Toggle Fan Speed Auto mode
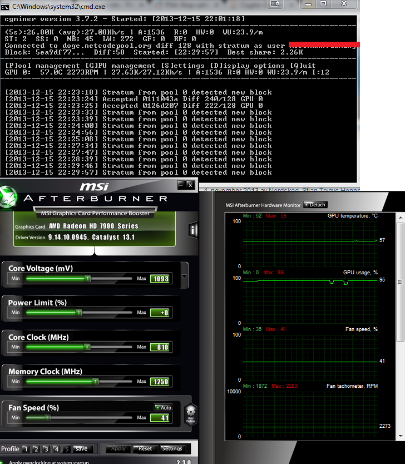405x464 pixels. [164, 407]
